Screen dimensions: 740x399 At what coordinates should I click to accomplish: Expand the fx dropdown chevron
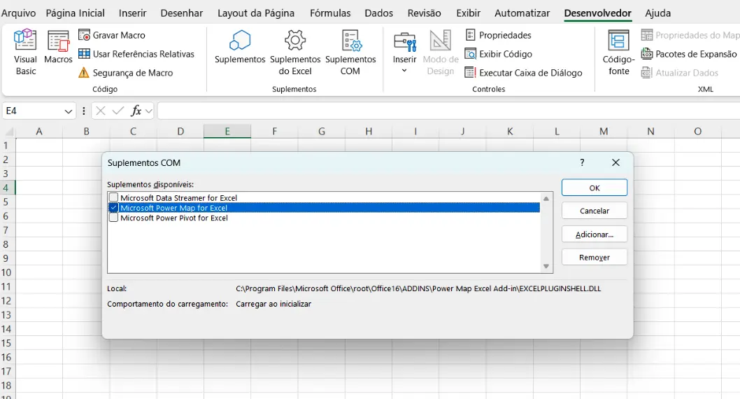[x=149, y=111]
